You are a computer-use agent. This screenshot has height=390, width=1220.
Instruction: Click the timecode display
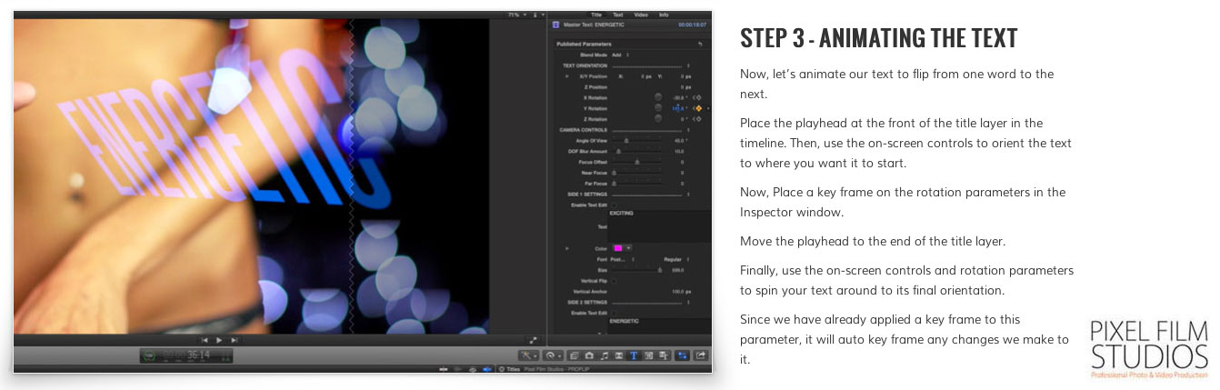[186, 356]
